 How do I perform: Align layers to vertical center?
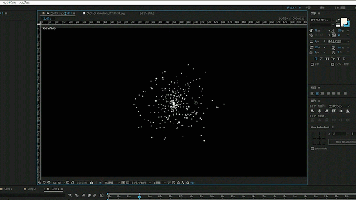(340, 111)
